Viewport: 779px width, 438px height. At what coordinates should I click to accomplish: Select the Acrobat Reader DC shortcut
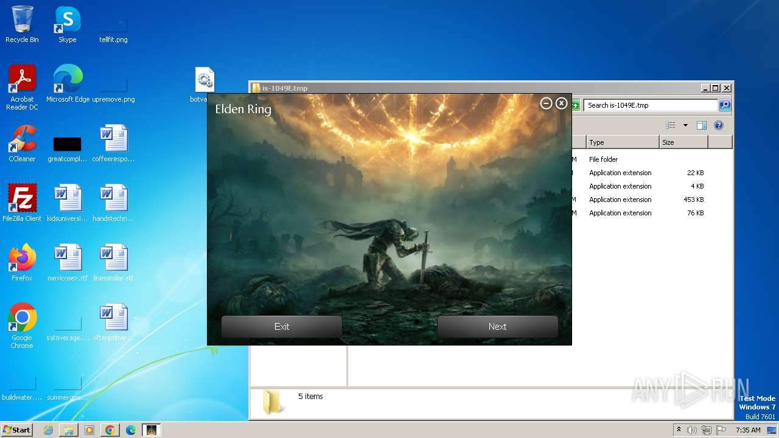(22, 88)
